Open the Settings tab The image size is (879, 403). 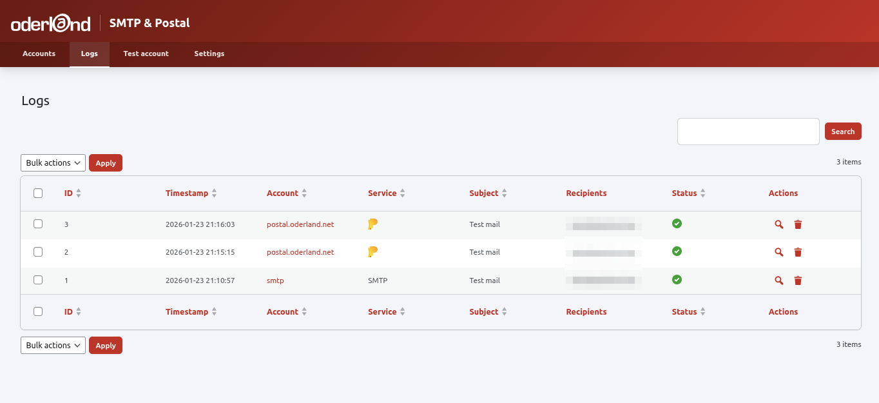coord(209,54)
